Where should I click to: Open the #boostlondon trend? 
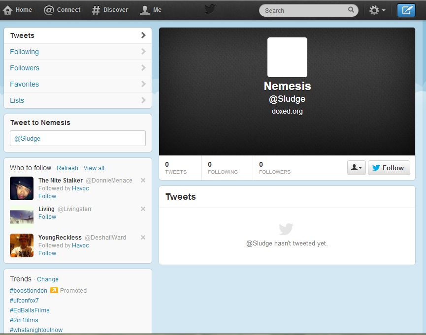29,290
